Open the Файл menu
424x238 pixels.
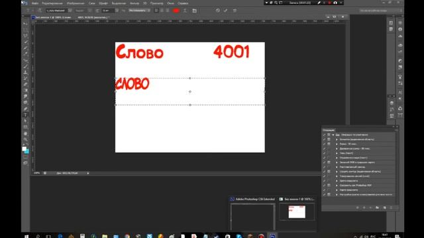point(35,3)
